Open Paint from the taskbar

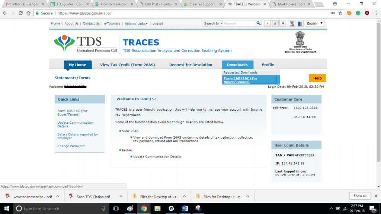pyautogui.click(x=130, y=208)
